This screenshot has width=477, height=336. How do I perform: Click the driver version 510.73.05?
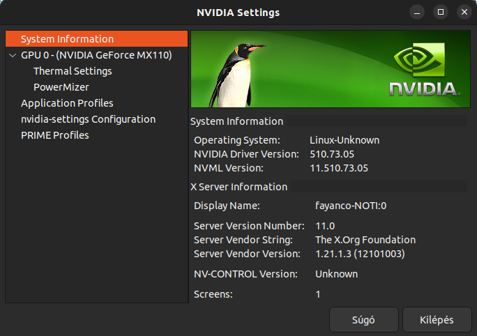click(332, 154)
